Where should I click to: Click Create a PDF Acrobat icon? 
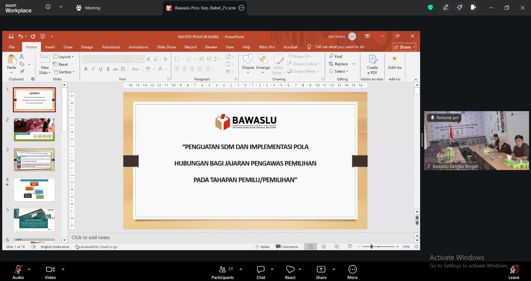(373, 59)
